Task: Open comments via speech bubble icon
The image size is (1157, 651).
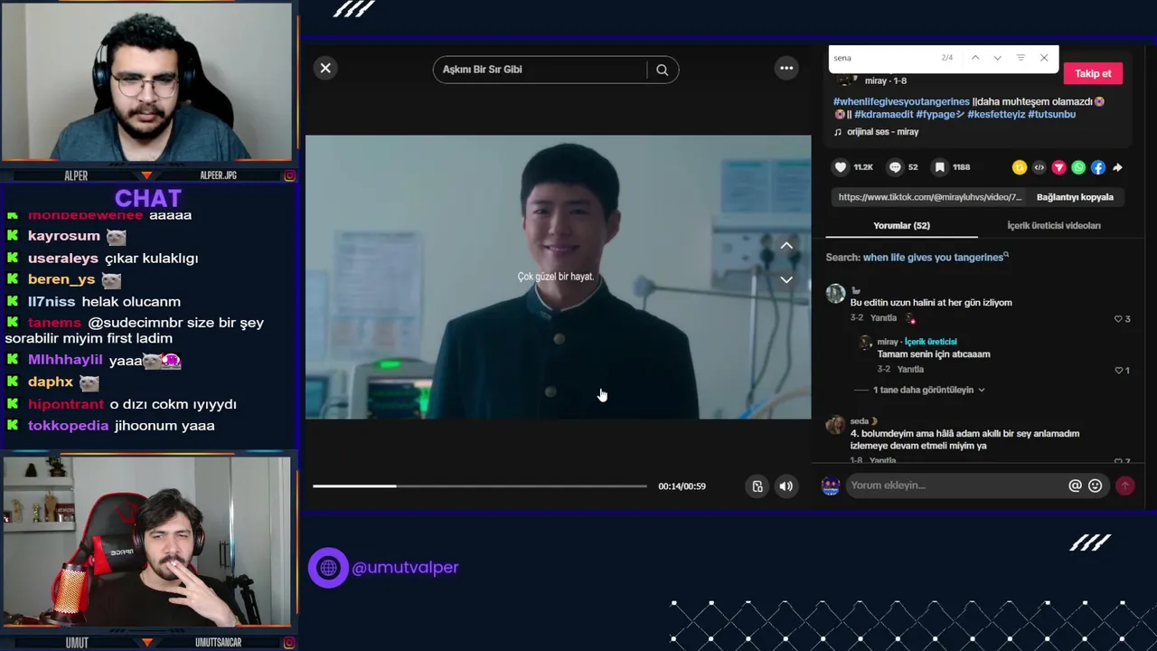Action: (895, 167)
